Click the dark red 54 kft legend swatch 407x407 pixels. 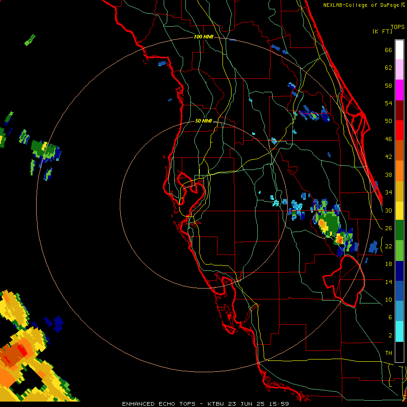[399, 110]
